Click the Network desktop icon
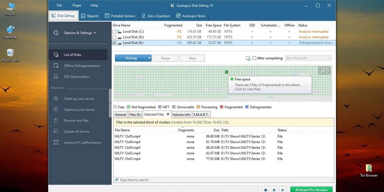Viewport: 384px width, 192px height. point(10,30)
